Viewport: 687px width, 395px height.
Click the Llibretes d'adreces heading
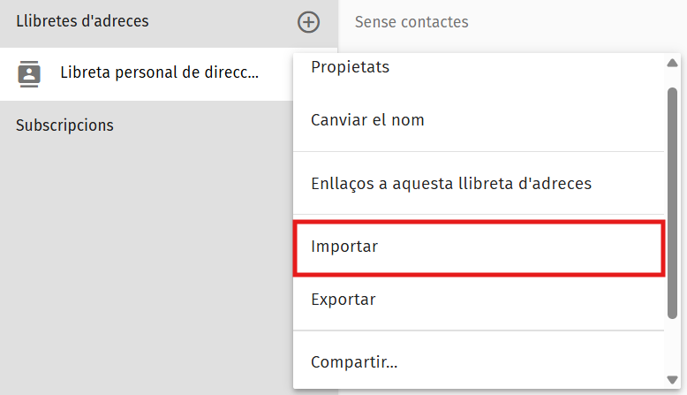82,21
